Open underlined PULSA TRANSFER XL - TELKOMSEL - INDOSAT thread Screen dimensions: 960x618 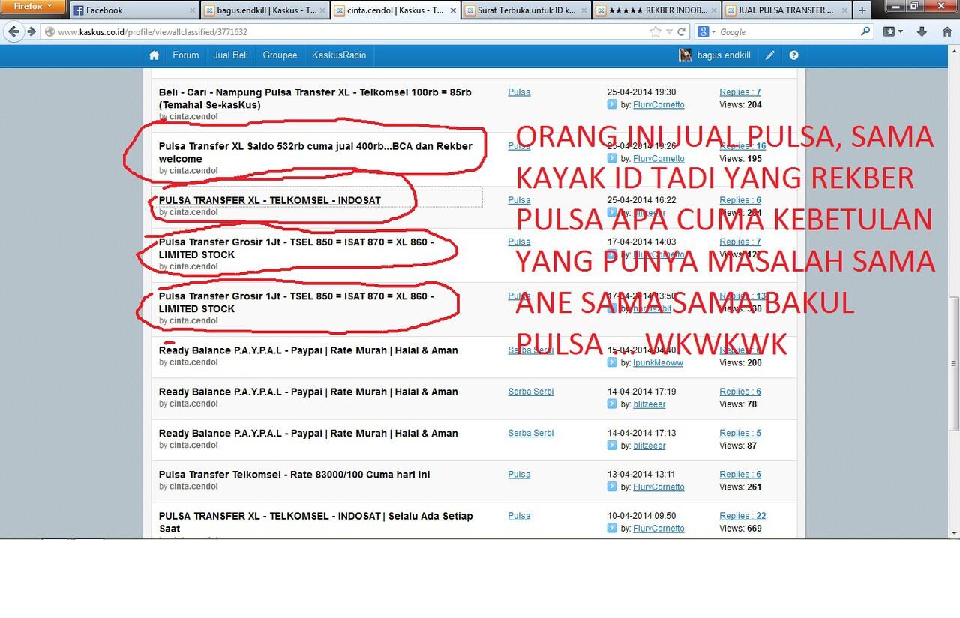(x=269, y=200)
